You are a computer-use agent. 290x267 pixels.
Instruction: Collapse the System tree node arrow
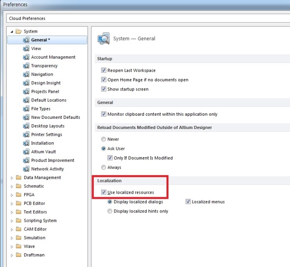(12, 32)
